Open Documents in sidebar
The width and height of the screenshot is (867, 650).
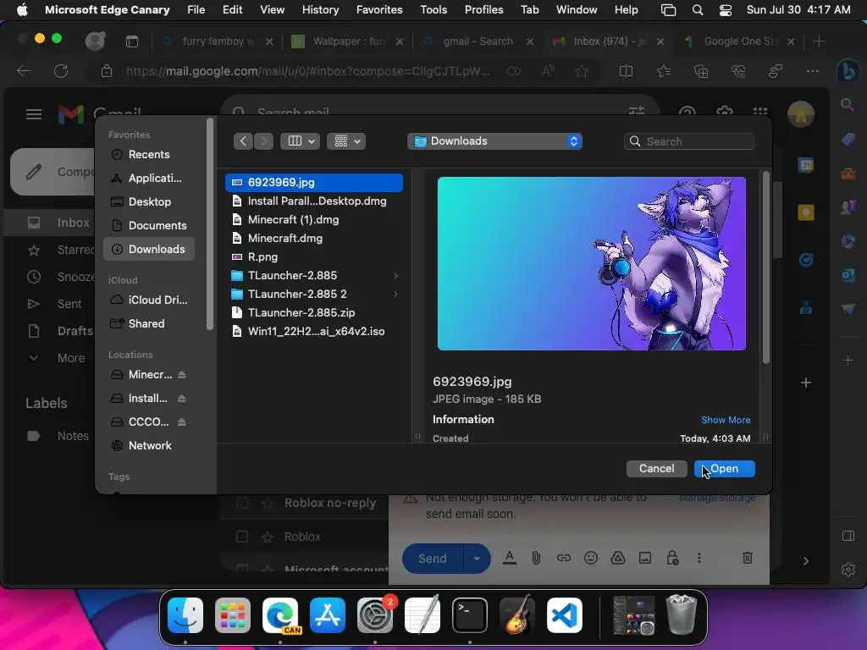149,226
